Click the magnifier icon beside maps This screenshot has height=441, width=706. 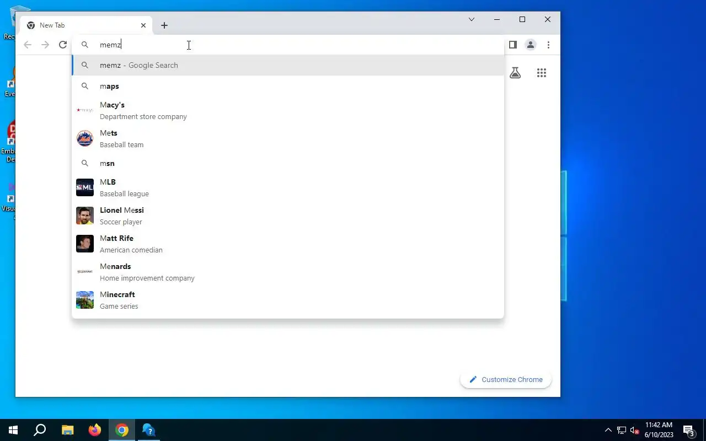(x=85, y=86)
